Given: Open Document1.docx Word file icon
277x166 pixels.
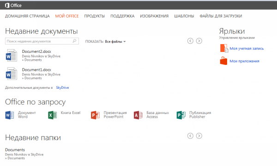Looking at the screenshot, I should click(11, 74).
